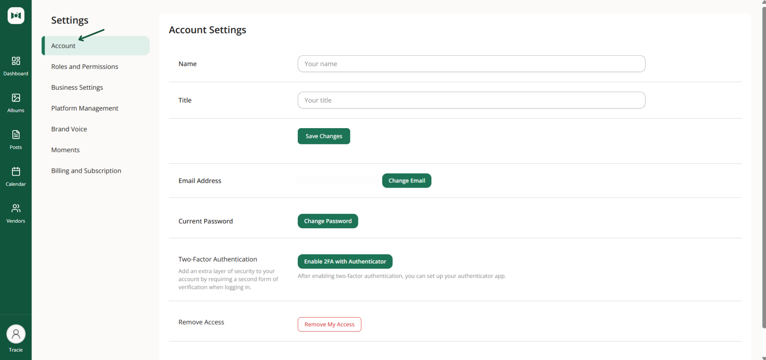766x360 pixels.
Task: Open Moments settings page
Action: (65, 150)
